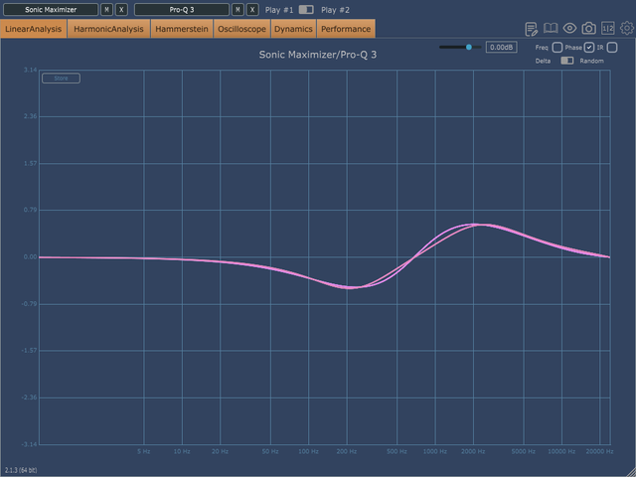Viewport: 636px width, 477px height.
Task: Switch to the LinearAnalysis tab
Action: click(x=33, y=29)
